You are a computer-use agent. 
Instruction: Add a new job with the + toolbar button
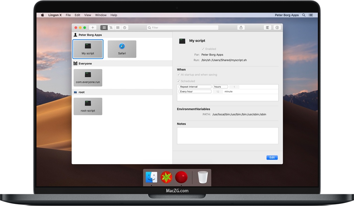(92, 27)
